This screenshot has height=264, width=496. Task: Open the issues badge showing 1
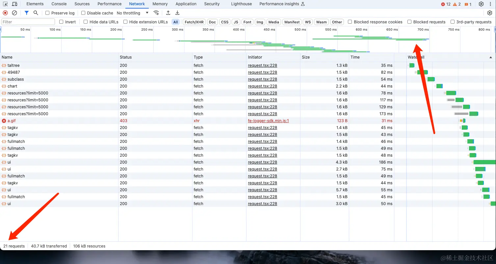point(468,4)
